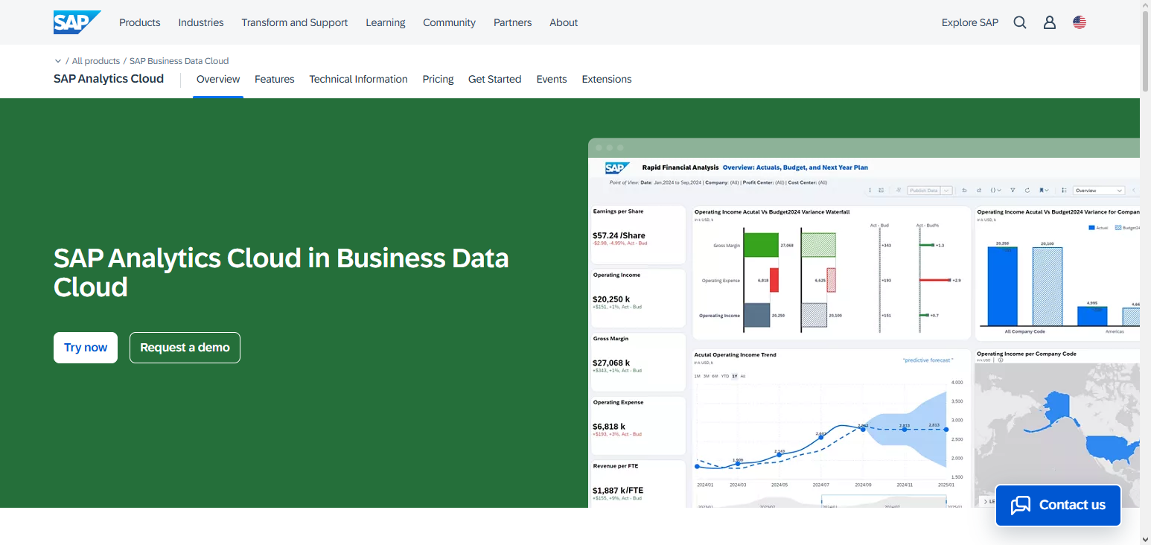The image size is (1151, 545).
Task: Open the Products menu in the top navigation
Action: (x=139, y=22)
